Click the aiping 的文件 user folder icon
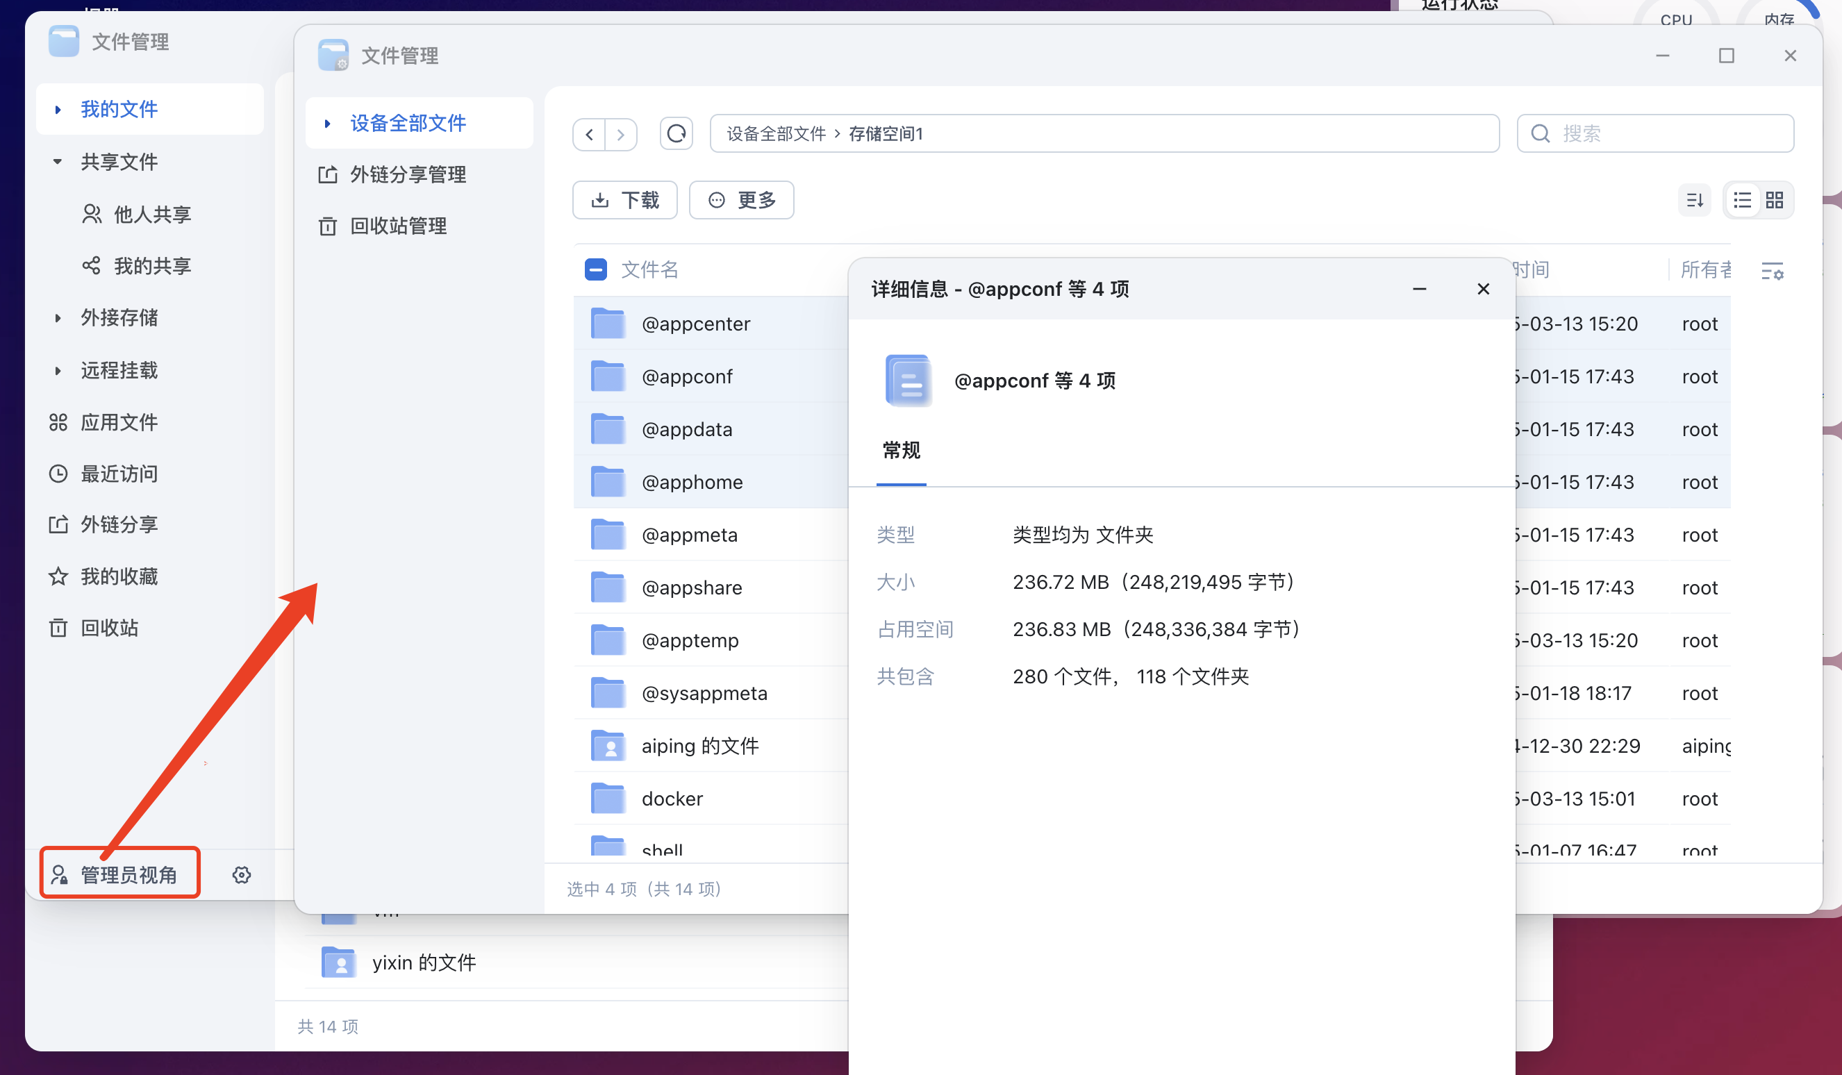Image resolution: width=1842 pixels, height=1075 pixels. click(x=608, y=745)
